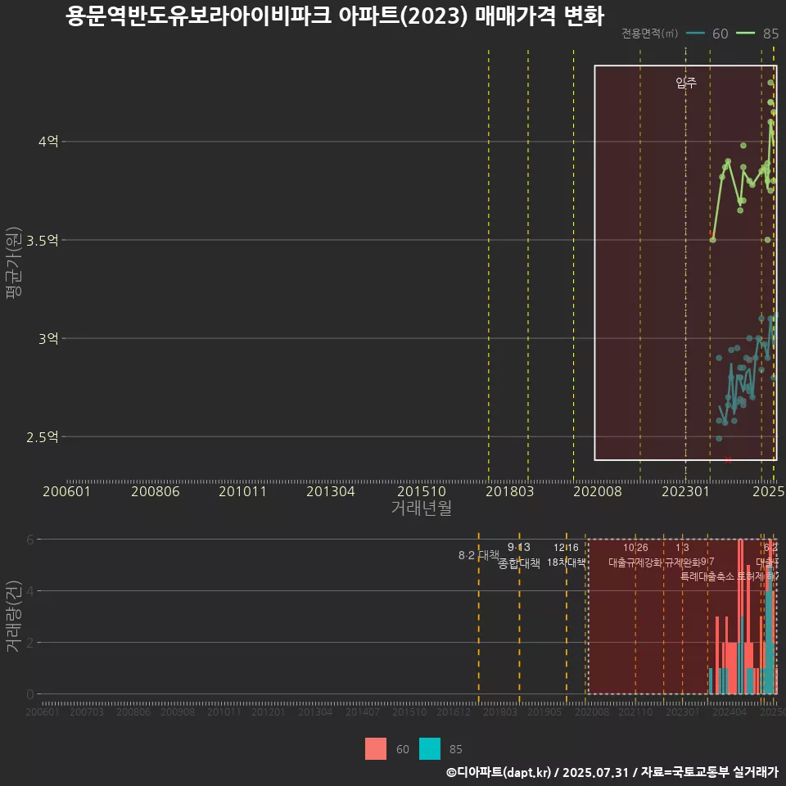Click the cyan swatch for 85 in bottom legend
This screenshot has width=786, height=786.
(430, 749)
